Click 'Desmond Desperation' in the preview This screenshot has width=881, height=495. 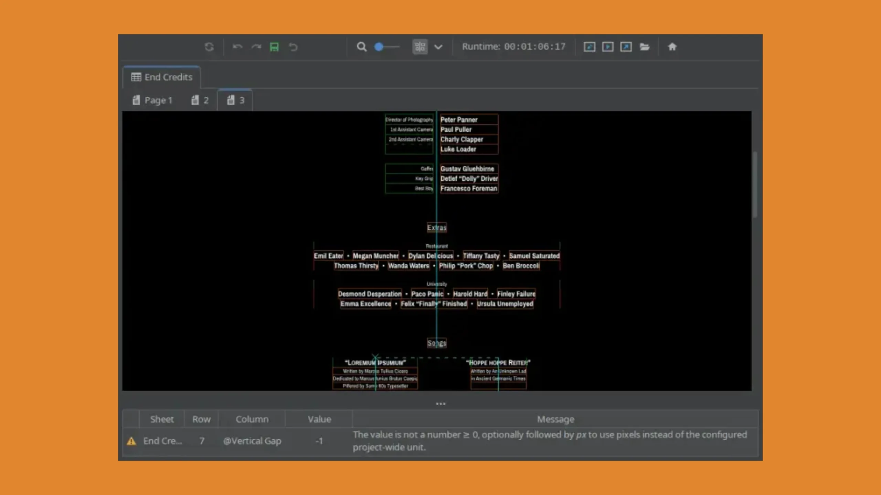tap(370, 294)
